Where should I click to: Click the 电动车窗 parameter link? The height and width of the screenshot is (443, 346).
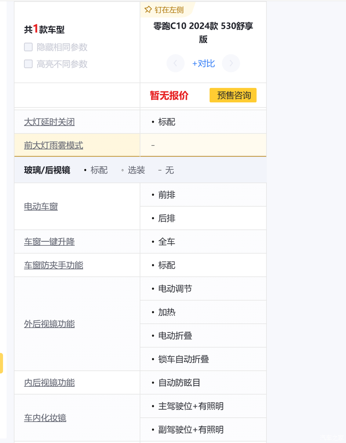coord(41,206)
